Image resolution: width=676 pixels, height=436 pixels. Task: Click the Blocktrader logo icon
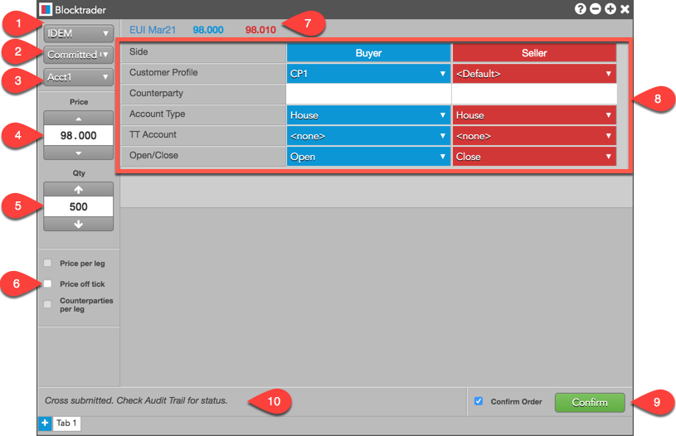tap(46, 9)
